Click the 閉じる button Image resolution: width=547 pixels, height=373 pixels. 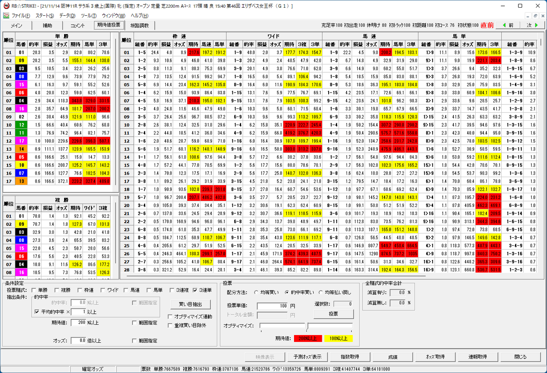[521, 357]
